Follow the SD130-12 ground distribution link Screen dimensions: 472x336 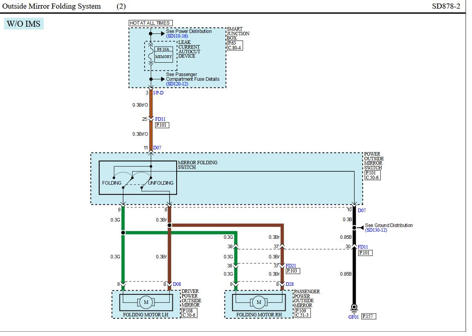376,230
